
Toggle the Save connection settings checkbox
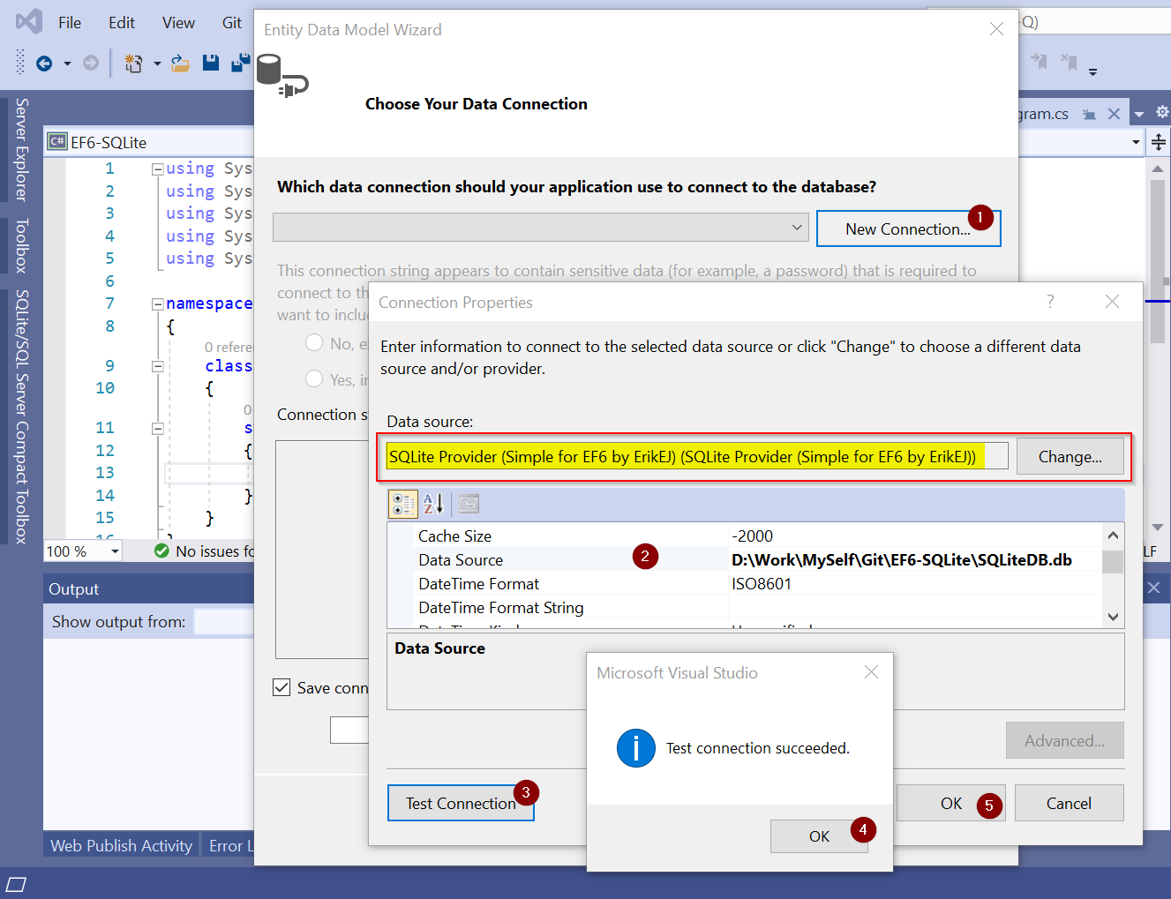coord(281,687)
